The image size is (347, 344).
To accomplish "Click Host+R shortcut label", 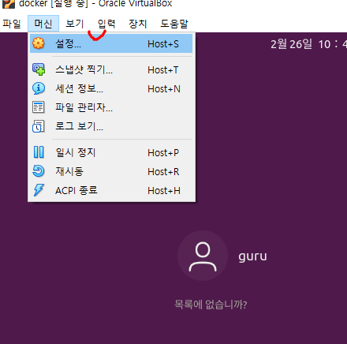I will tap(163, 172).
